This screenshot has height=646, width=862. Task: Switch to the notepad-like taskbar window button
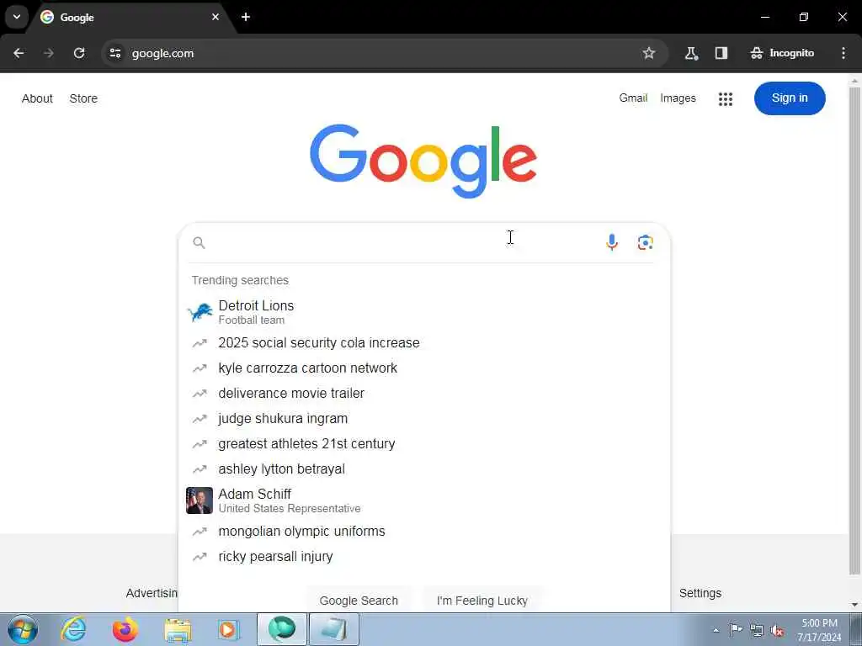click(x=333, y=629)
